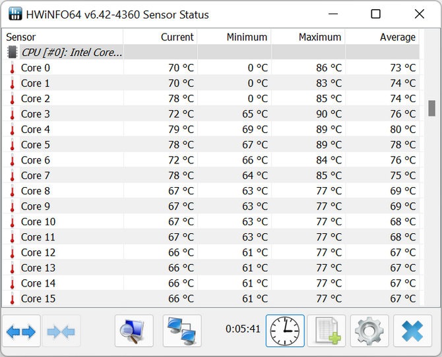Image resolution: width=442 pixels, height=357 pixels.
Task: Click the expand columns blue arrows button
Action: click(x=21, y=331)
